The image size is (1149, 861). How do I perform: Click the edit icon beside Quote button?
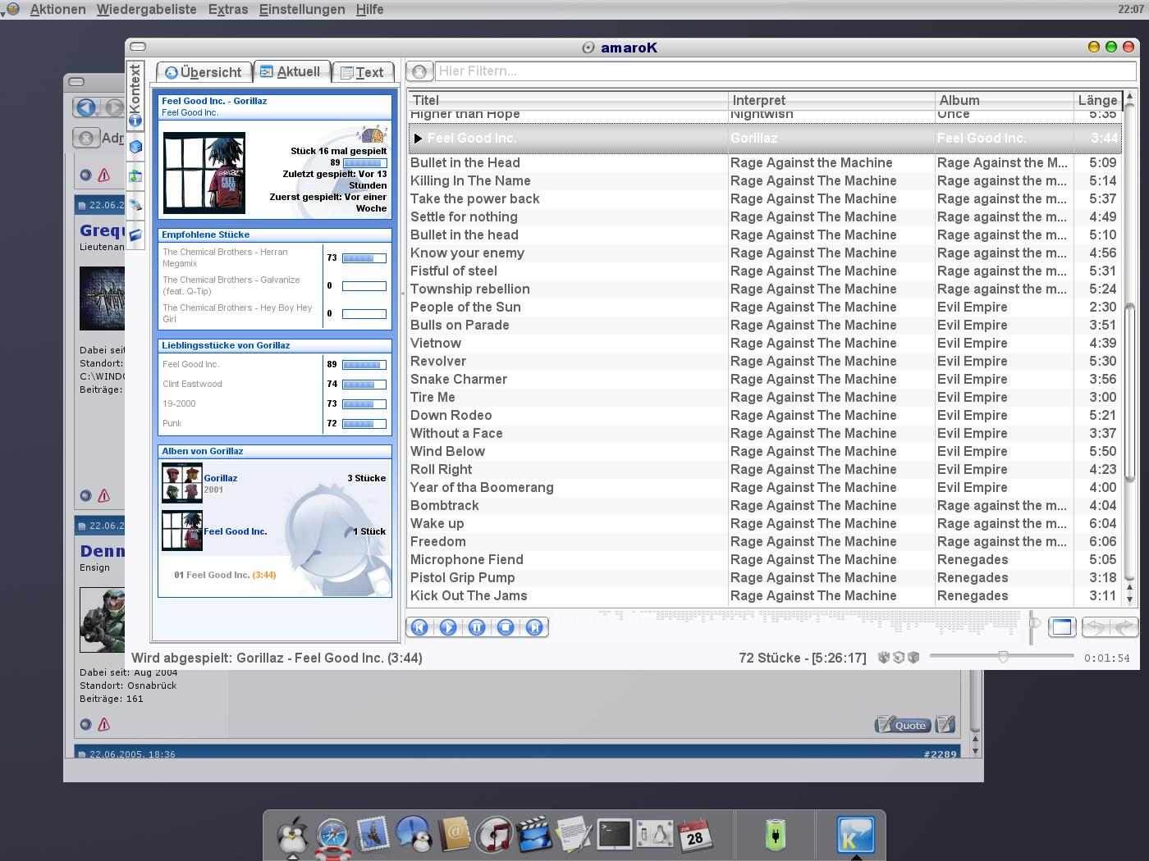(x=945, y=724)
